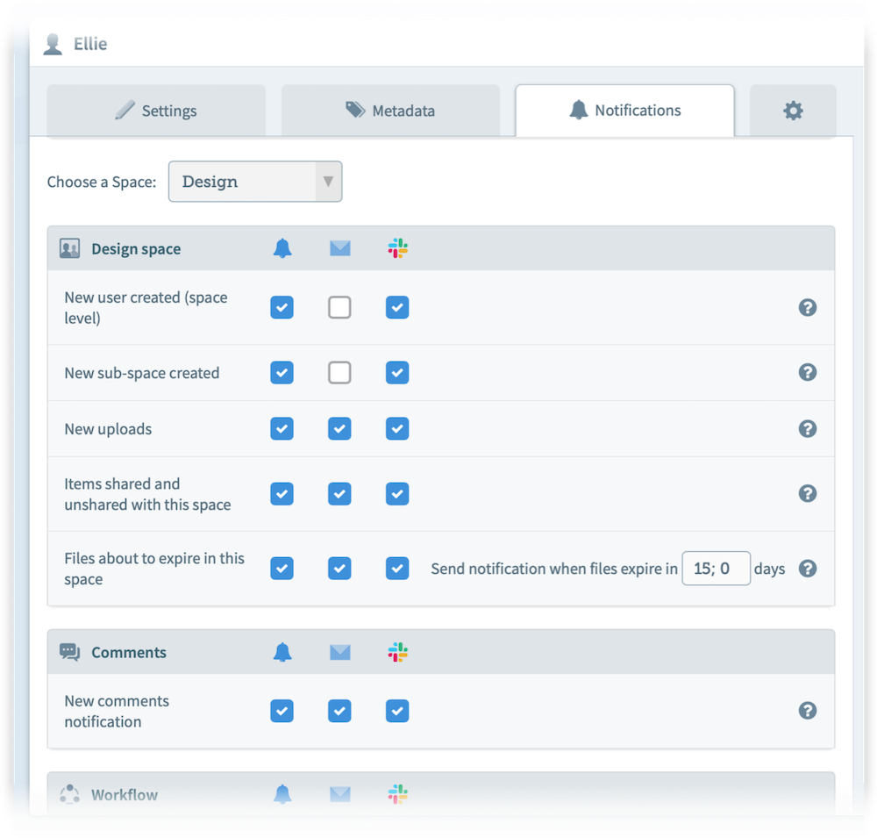Uncheck Slack for Items shared and unshared

point(397,494)
